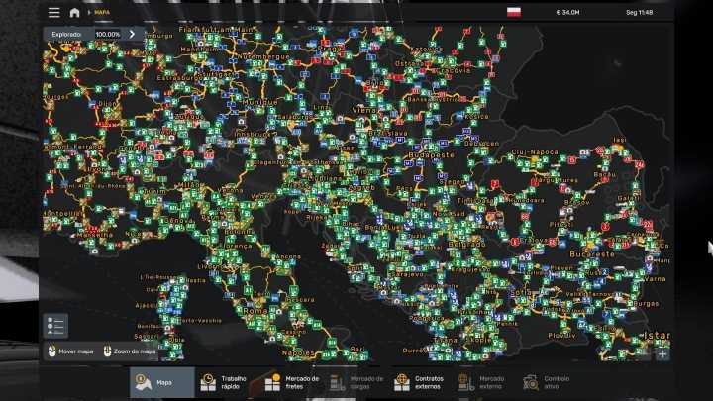
Task: Select Belgrado on the map
Action: pyautogui.click(x=467, y=245)
